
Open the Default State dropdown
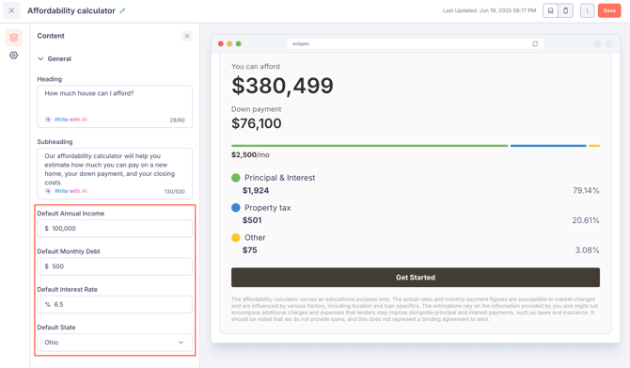click(115, 343)
